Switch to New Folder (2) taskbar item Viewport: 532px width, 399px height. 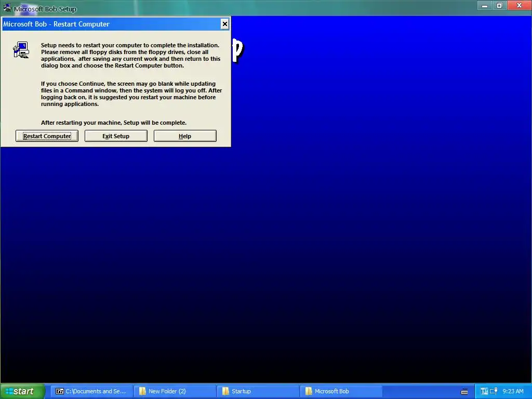click(x=175, y=391)
